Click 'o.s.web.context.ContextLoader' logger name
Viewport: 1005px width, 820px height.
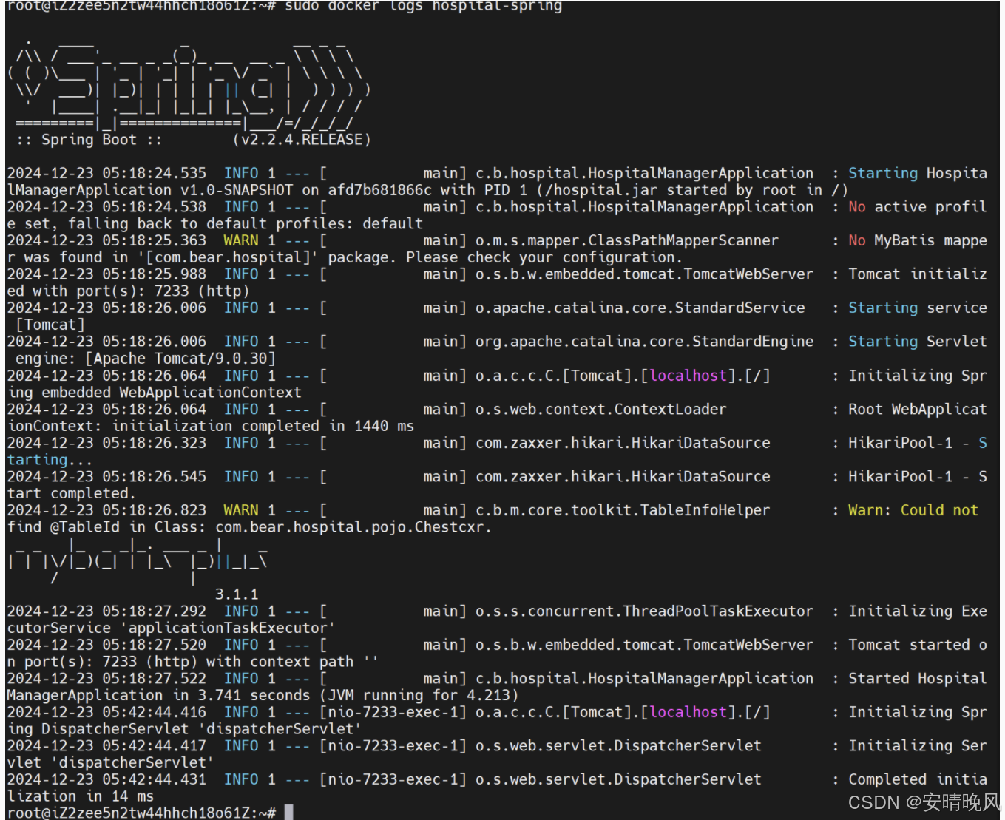(600, 409)
